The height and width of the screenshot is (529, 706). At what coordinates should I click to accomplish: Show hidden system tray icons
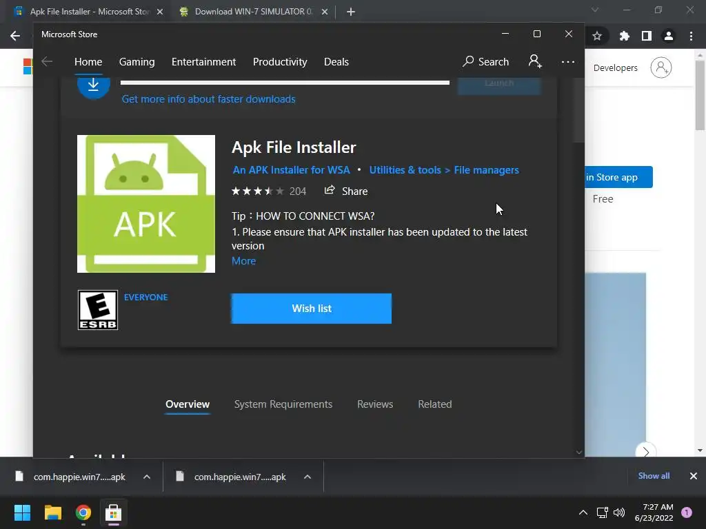point(583,512)
